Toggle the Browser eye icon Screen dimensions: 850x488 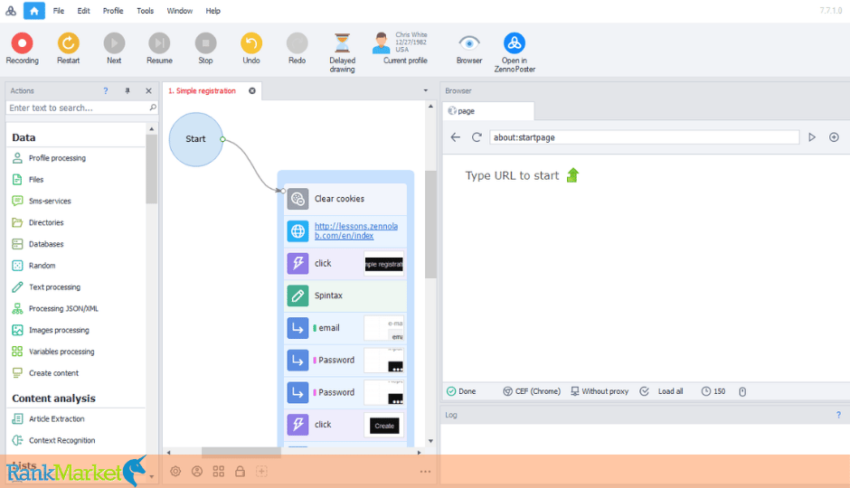click(469, 43)
